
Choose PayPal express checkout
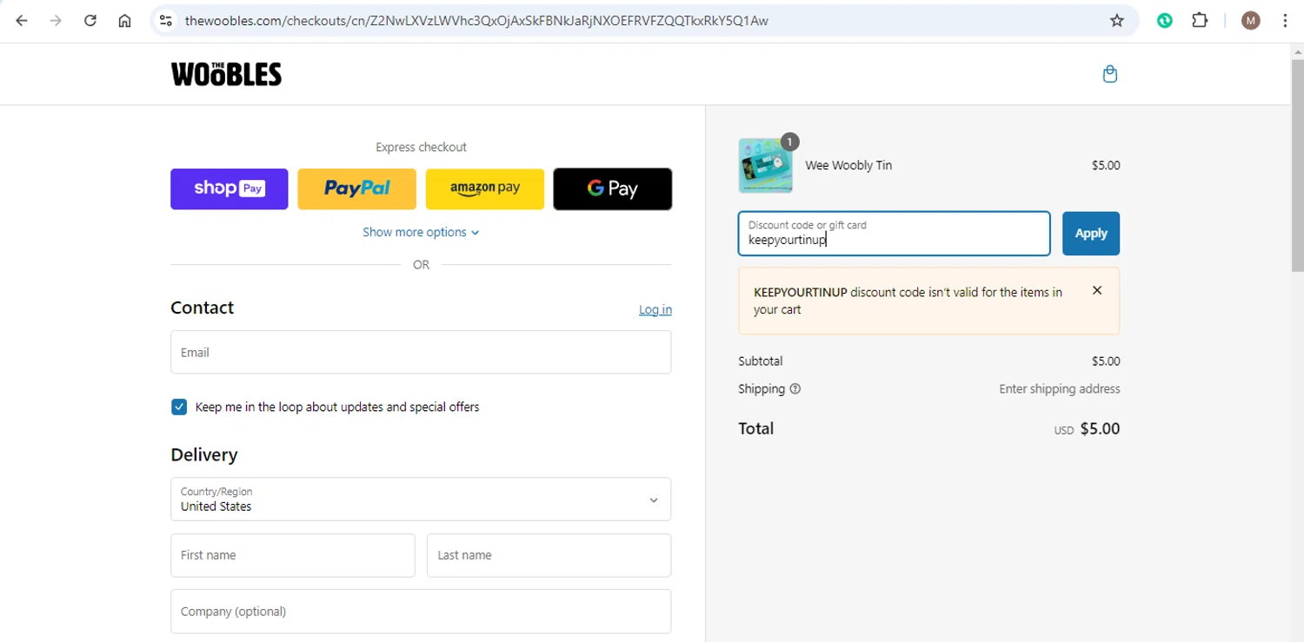356,189
